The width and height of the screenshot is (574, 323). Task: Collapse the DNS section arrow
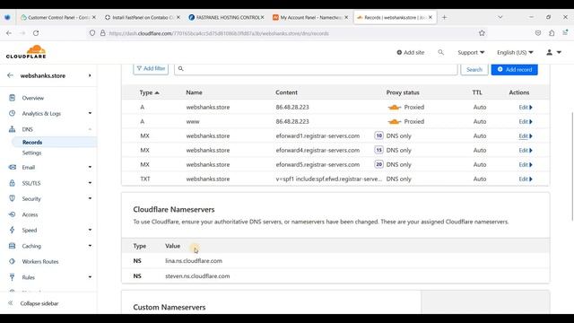click(x=90, y=129)
